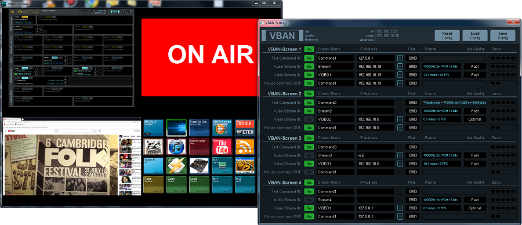Open Screen 3 Video Stream Net Quality selector
The height and width of the screenshot is (225, 522).
point(474,164)
